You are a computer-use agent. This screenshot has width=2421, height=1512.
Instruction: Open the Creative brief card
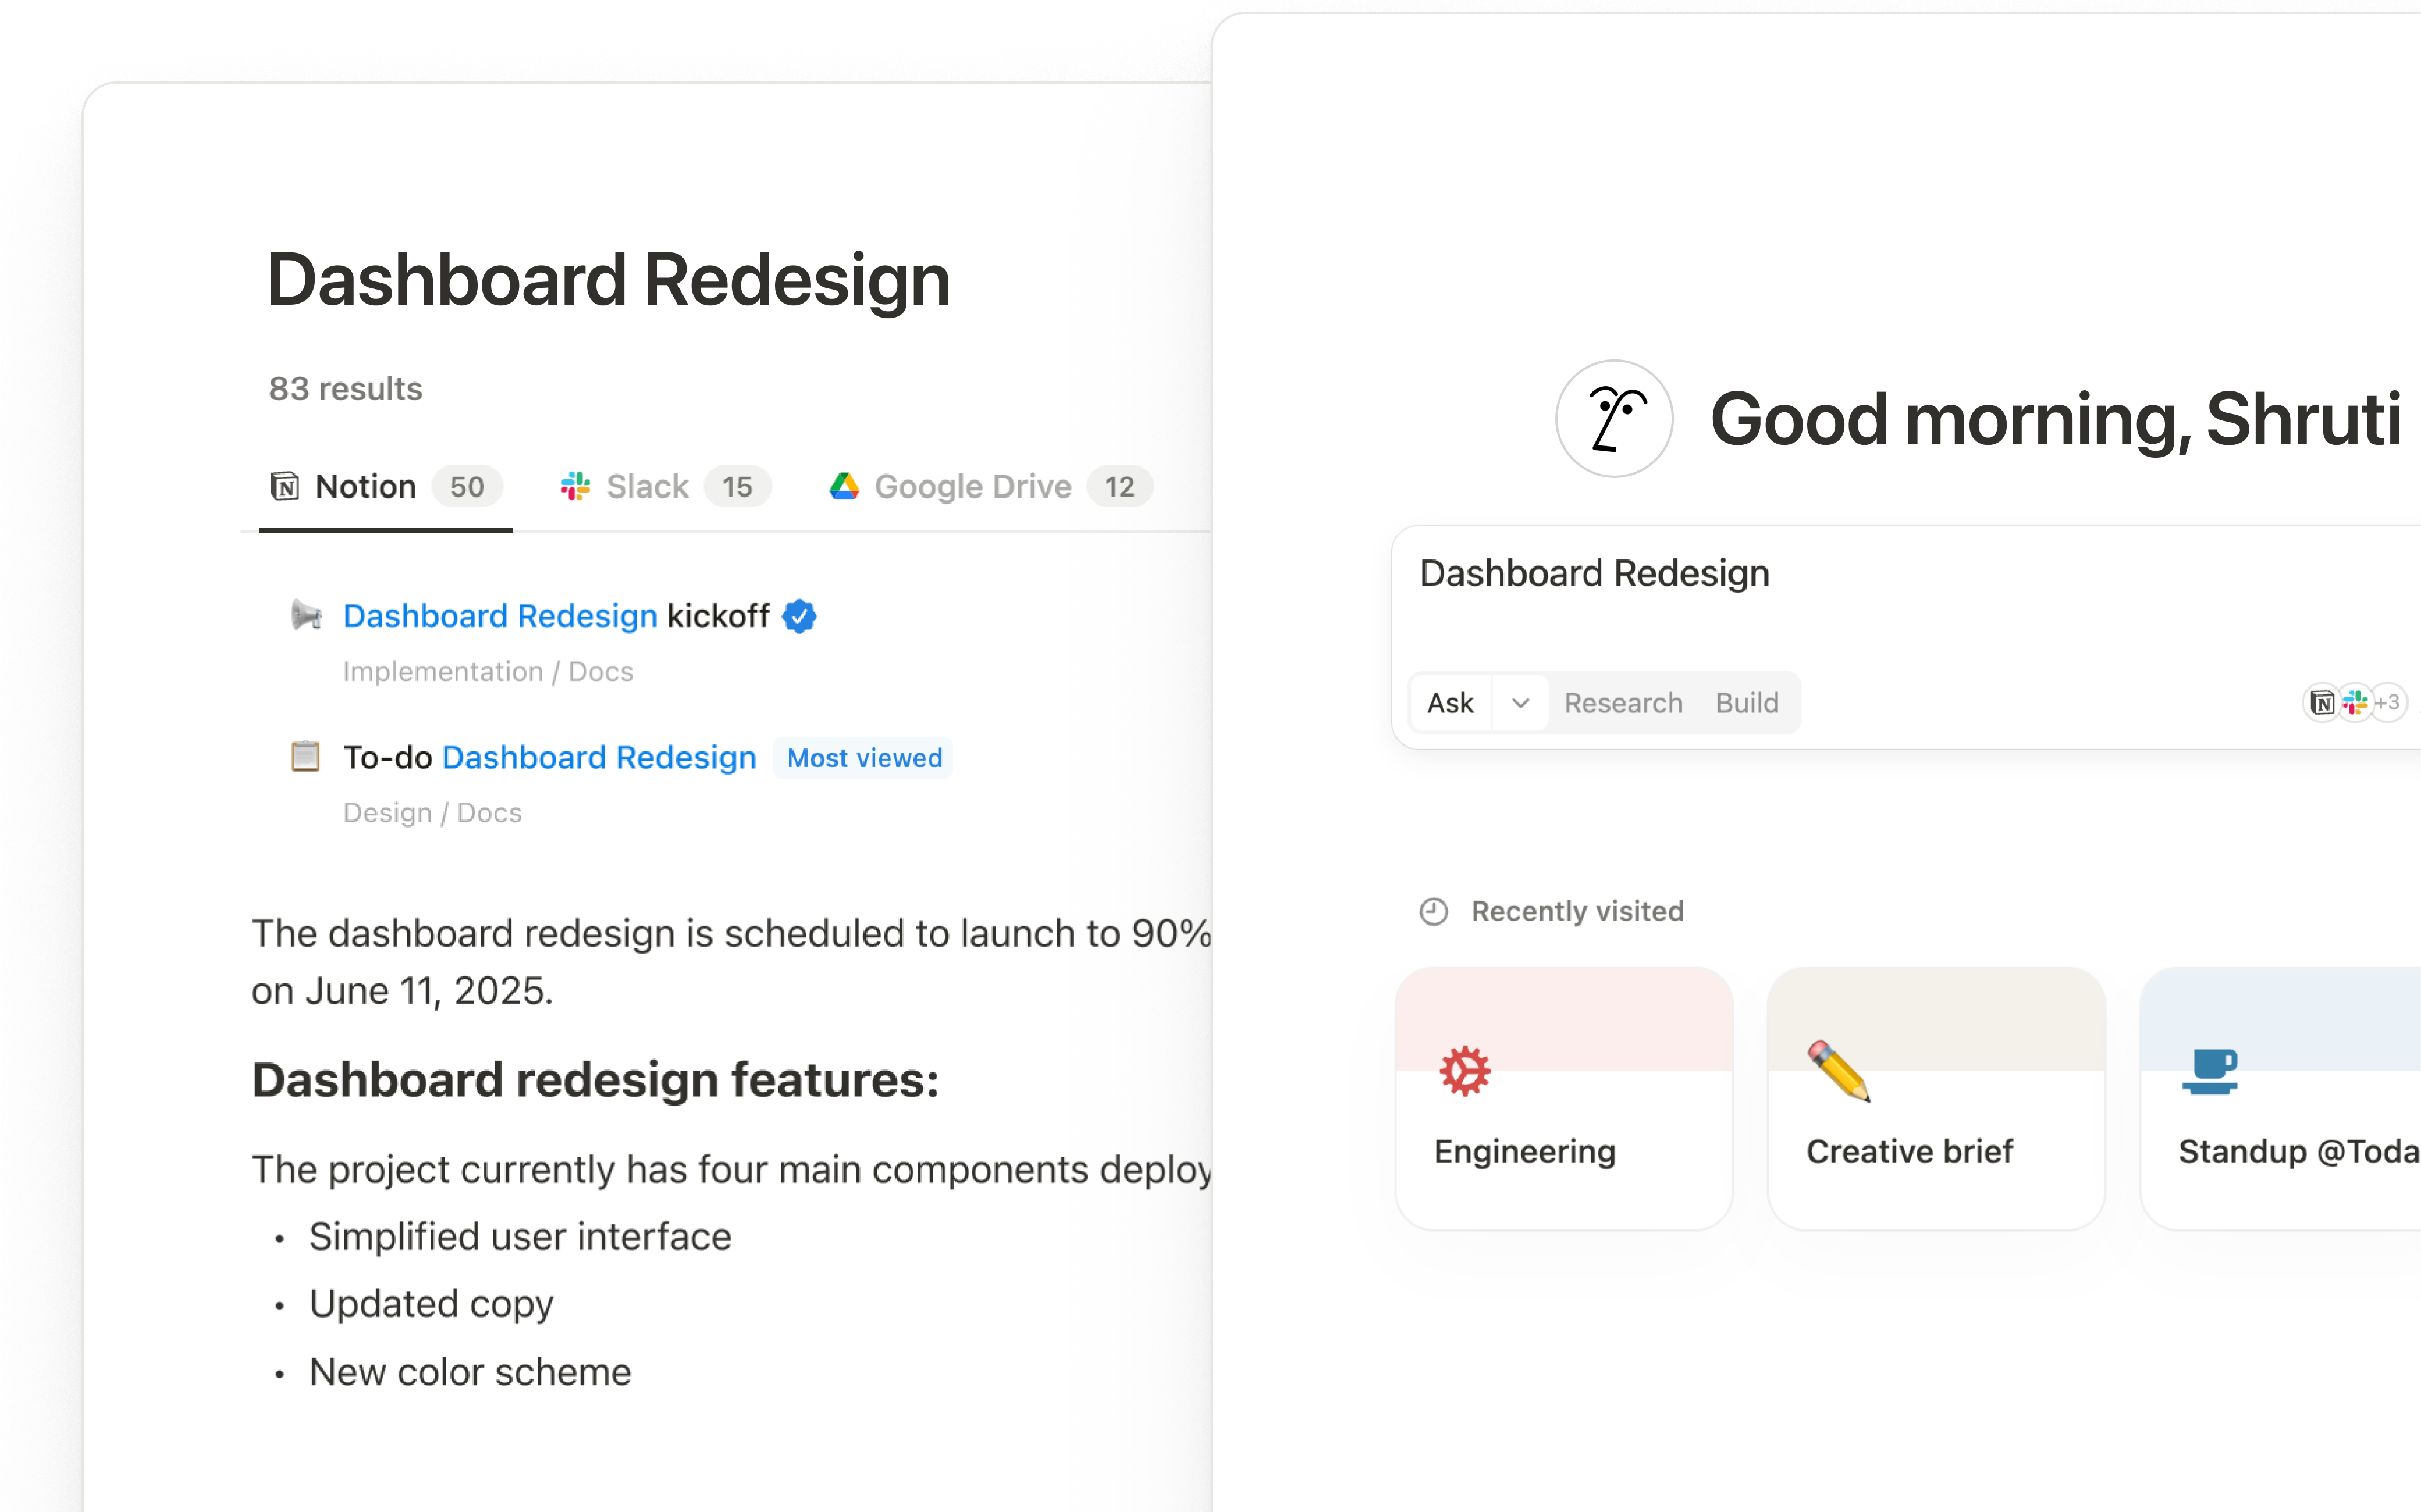[x=1937, y=1098]
